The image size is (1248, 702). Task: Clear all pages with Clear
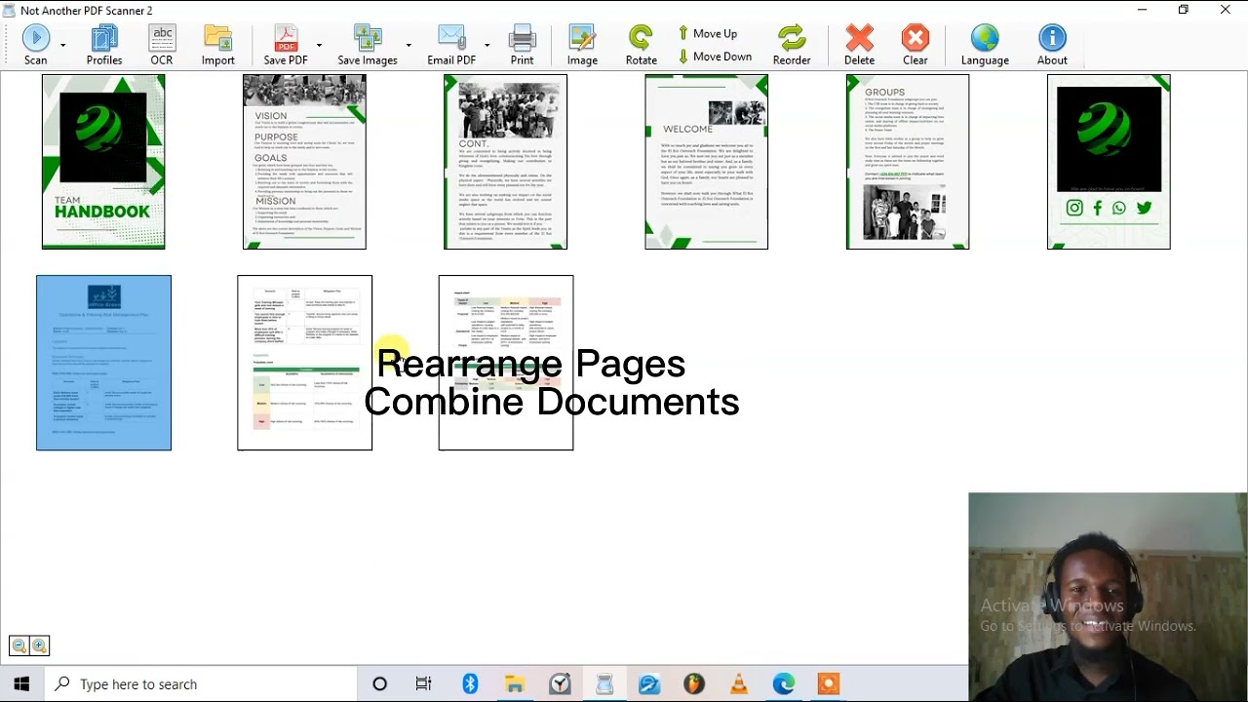[916, 45]
